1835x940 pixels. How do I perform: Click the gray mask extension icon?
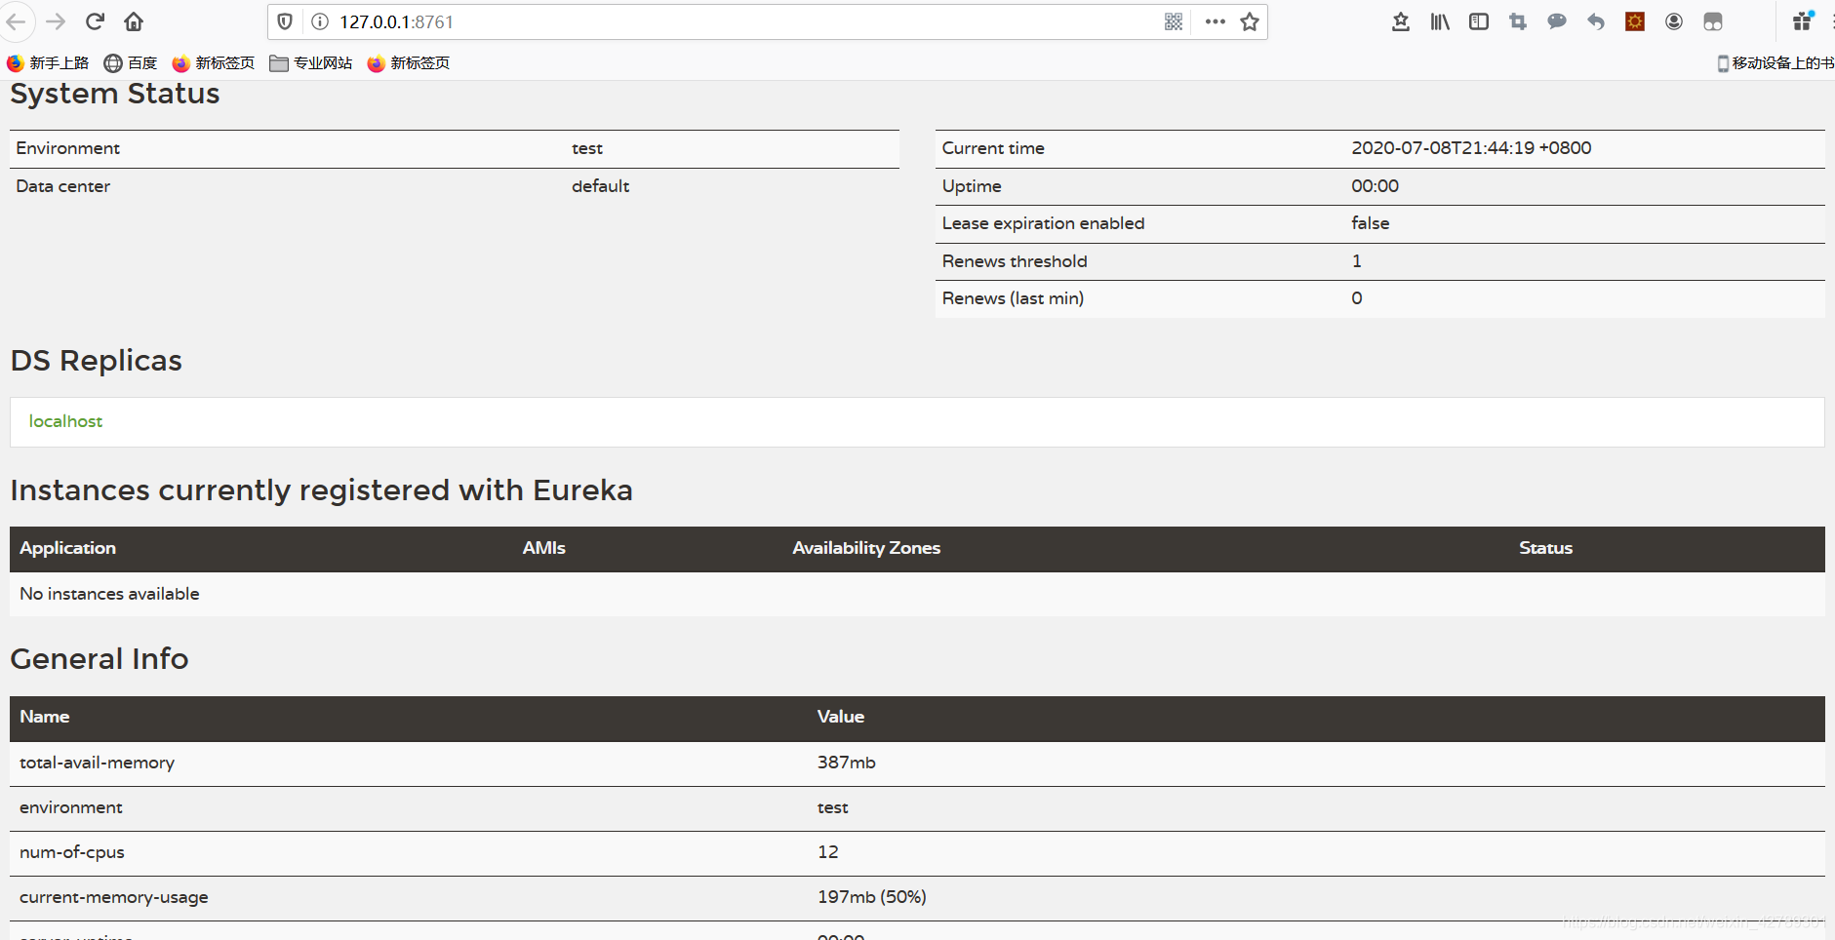tap(1713, 21)
